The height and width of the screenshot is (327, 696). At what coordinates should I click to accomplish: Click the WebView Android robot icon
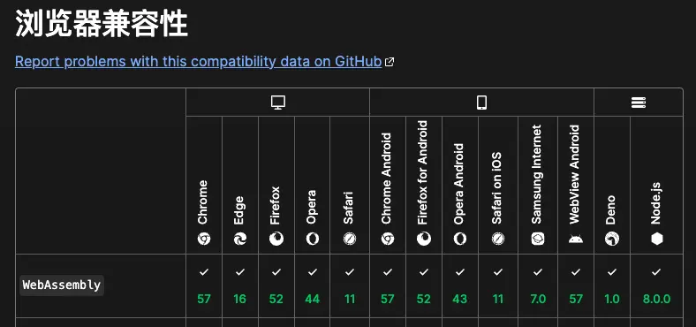(x=576, y=239)
